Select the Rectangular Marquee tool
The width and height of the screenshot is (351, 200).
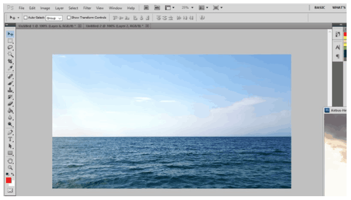coord(10,41)
